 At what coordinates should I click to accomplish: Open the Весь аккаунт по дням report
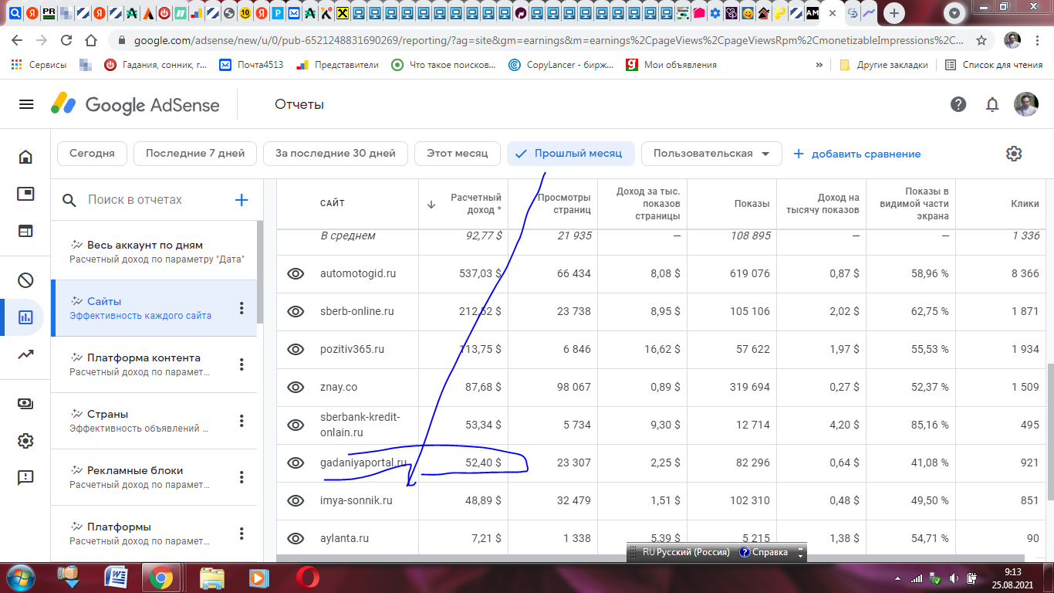click(x=154, y=252)
